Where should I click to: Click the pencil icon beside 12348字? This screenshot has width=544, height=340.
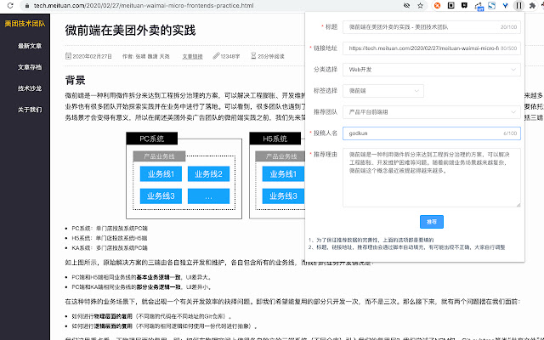pyautogui.click(x=216, y=56)
